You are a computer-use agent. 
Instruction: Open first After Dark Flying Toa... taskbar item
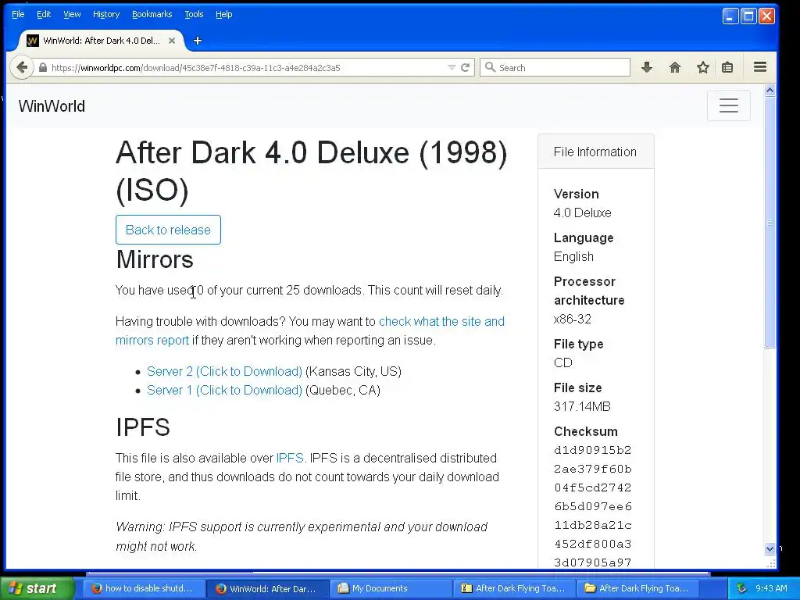[x=515, y=588]
